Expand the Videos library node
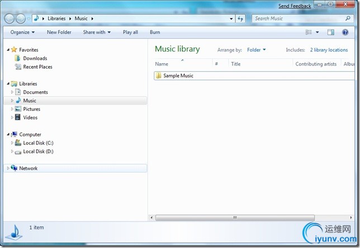 [12, 118]
